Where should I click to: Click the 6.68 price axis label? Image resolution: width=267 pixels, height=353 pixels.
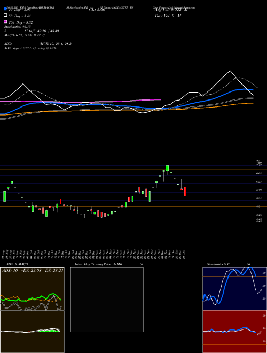tap(259, 173)
